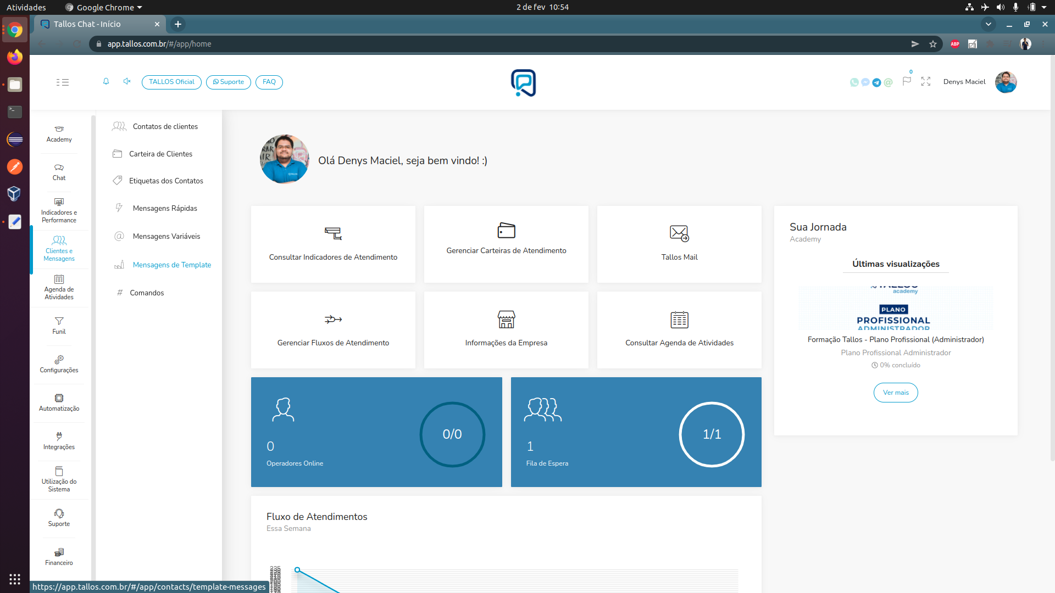The image size is (1055, 593).
Task: Select Comandos submenu item
Action: [x=140, y=293]
